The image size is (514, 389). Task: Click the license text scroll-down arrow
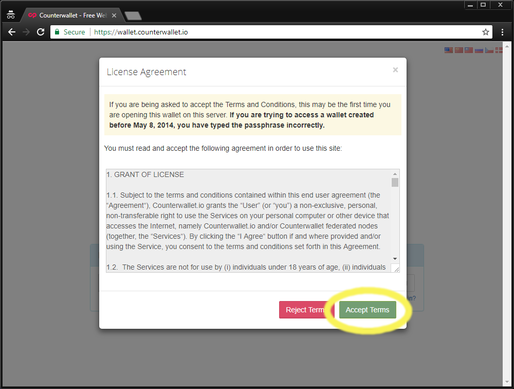pos(395,259)
